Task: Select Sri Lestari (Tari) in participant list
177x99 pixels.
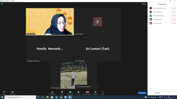Action: click(162, 23)
